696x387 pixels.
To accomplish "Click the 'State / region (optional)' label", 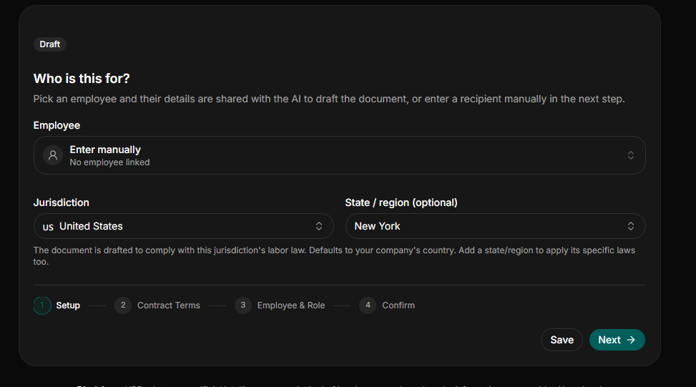I will click(x=401, y=202).
